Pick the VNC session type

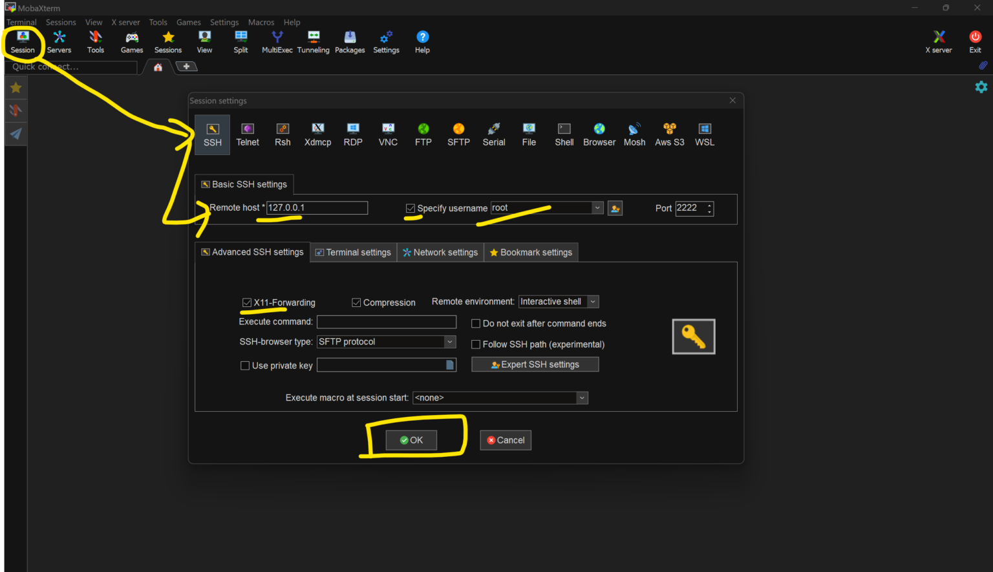pos(388,134)
